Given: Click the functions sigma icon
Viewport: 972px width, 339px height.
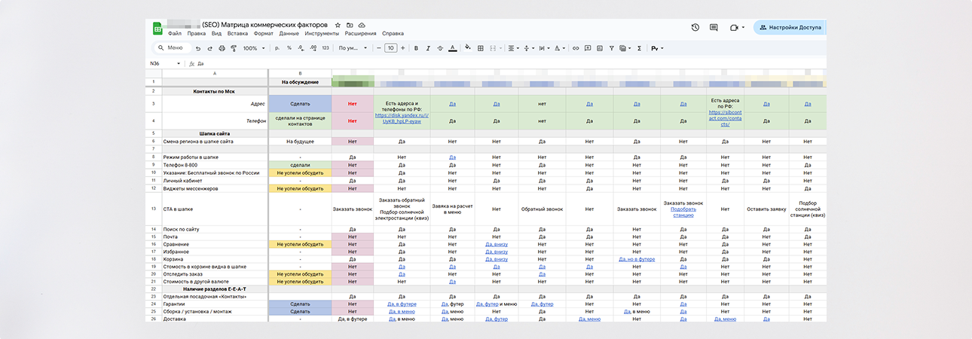Looking at the screenshot, I should [640, 48].
